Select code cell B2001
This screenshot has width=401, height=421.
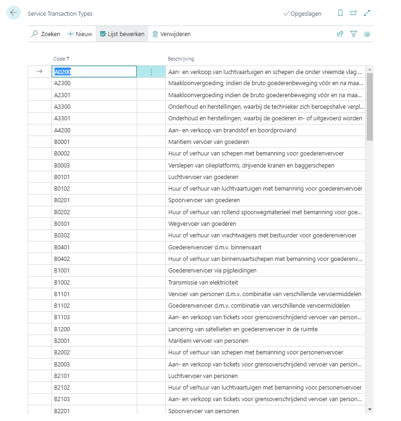click(x=94, y=341)
